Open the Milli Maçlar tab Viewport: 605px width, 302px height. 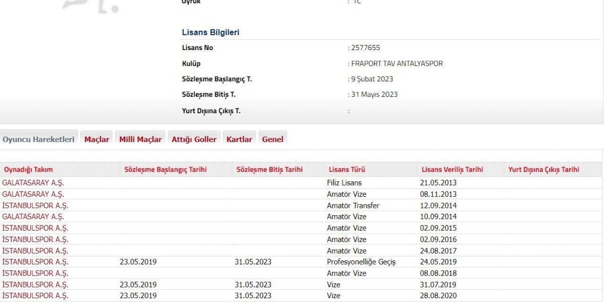pos(140,139)
